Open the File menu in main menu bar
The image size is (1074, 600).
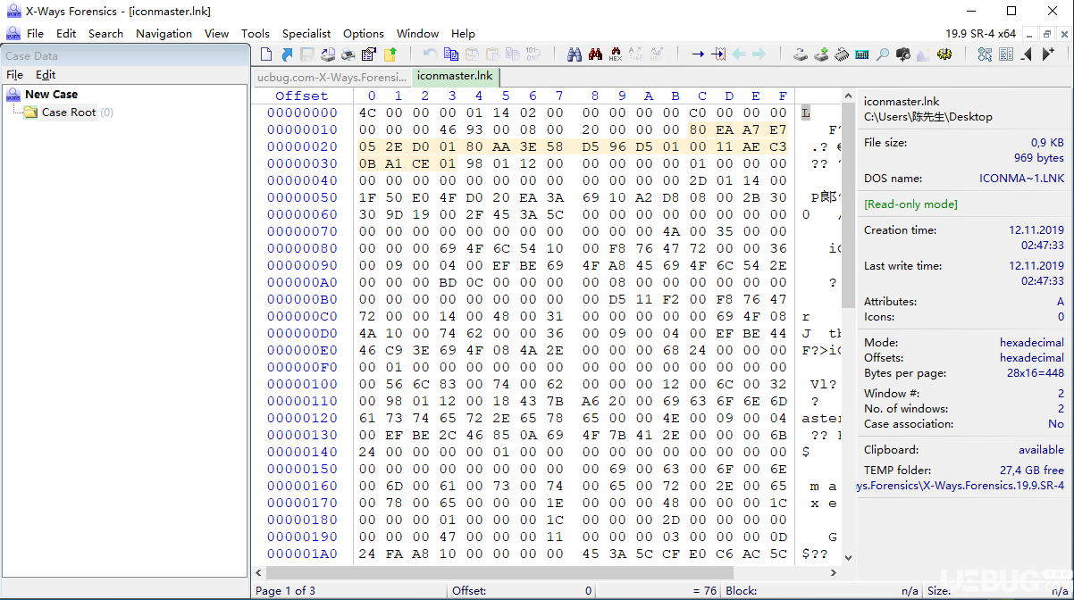tap(35, 33)
